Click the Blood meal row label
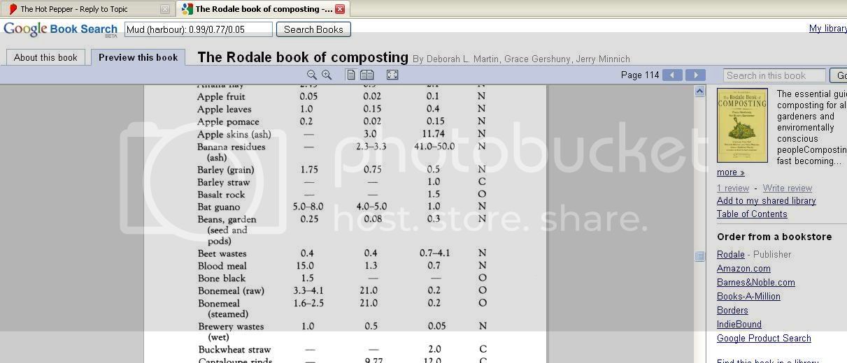The height and width of the screenshot is (363, 847). coord(222,266)
